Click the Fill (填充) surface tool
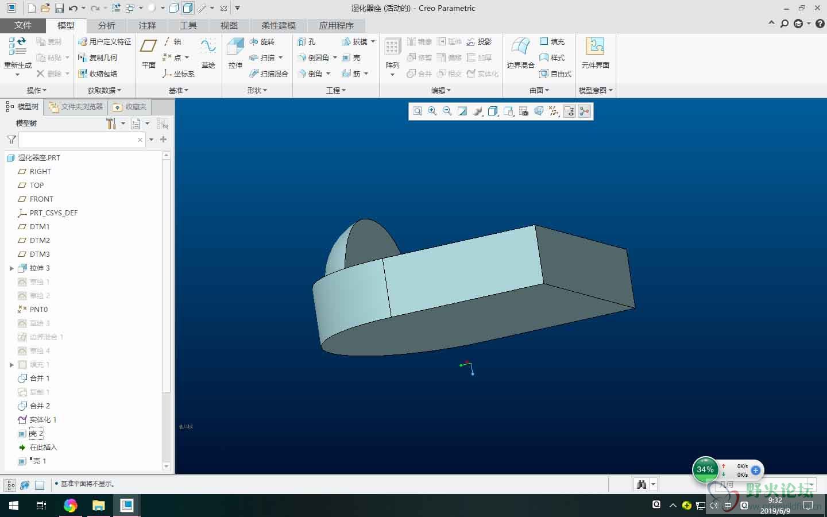Image resolution: width=827 pixels, height=517 pixels. tap(552, 41)
